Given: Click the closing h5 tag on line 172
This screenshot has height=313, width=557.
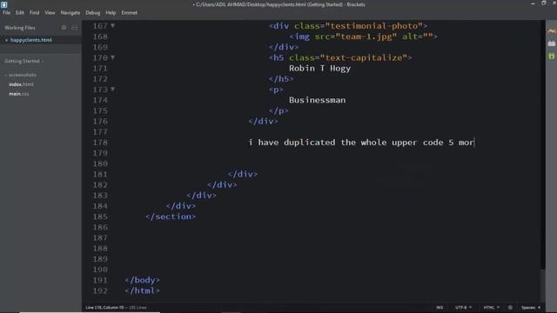Looking at the screenshot, I should pos(281,79).
